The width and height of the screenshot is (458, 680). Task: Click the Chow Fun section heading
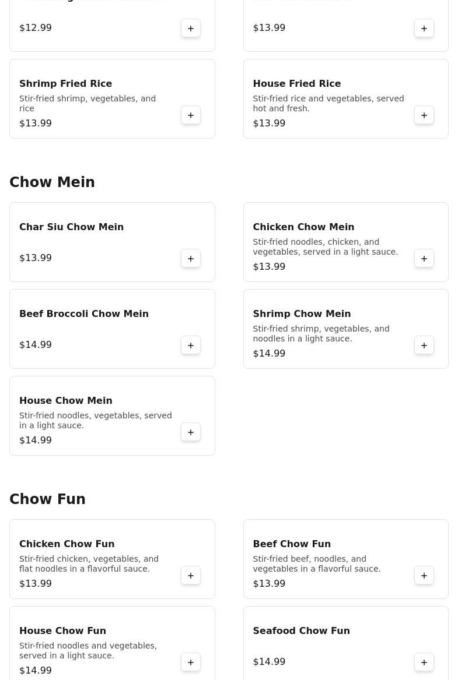coord(47,499)
